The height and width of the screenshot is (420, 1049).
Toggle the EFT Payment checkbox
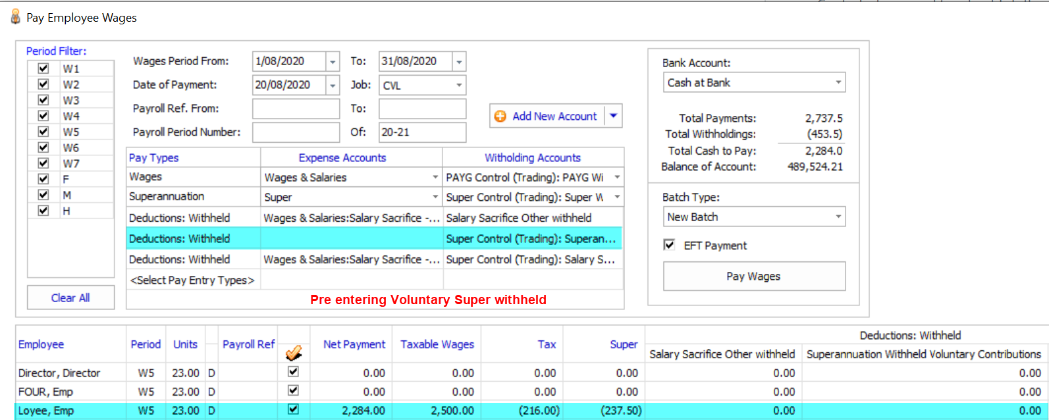(670, 245)
